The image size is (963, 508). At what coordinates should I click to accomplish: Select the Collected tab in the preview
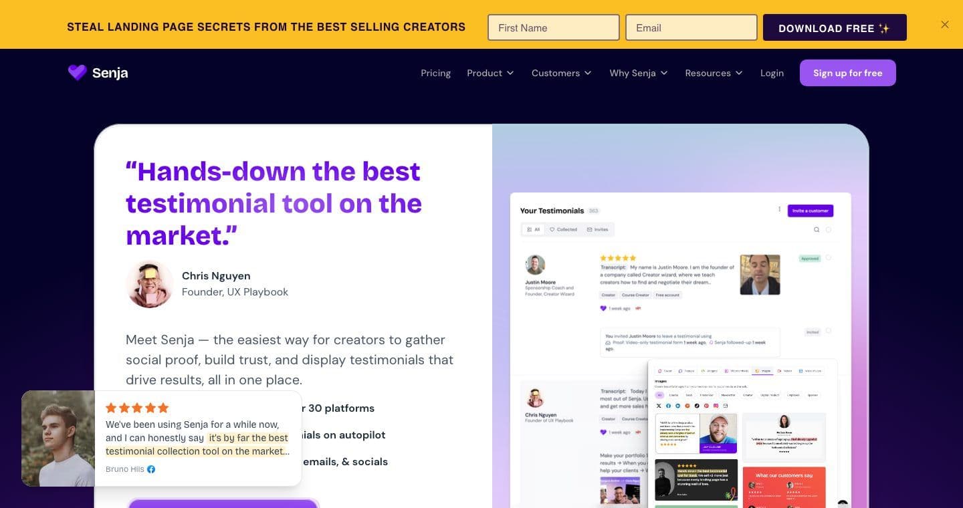pyautogui.click(x=563, y=229)
